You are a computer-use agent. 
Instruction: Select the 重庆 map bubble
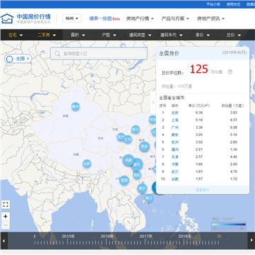[x=137, y=164]
